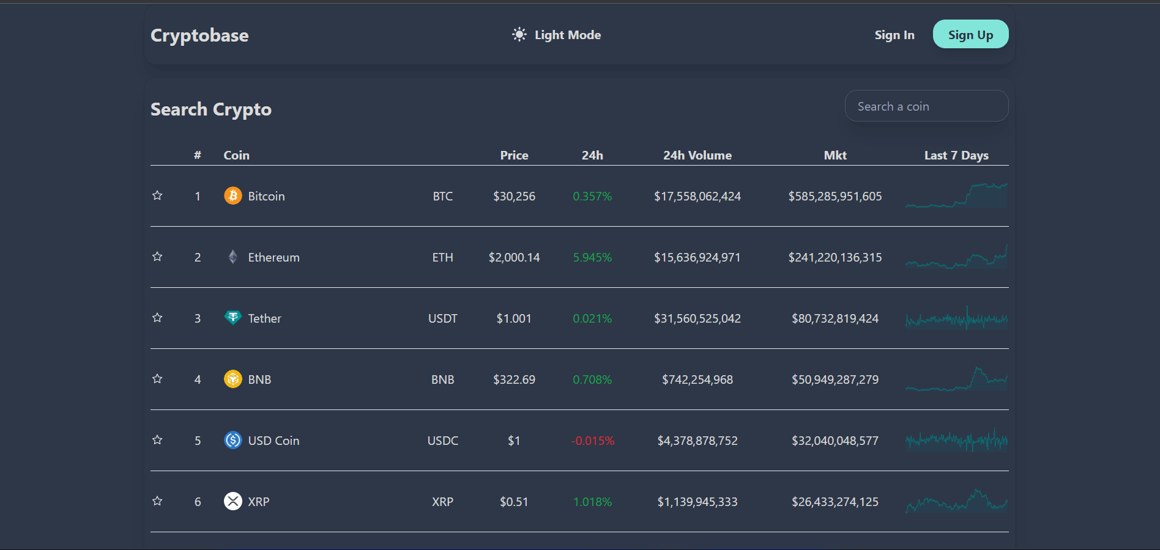View XRP's 7-day sparkline chart

(956, 501)
